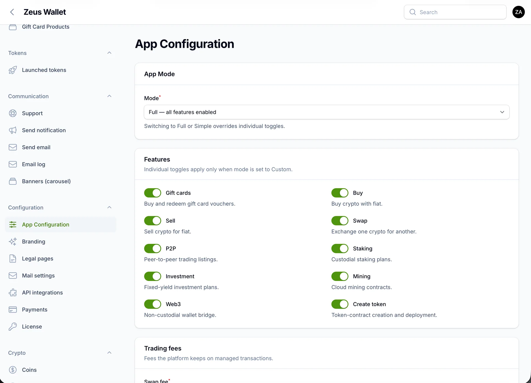531x383 pixels.
Task: Click the lifebuoy Support icon
Action: coord(13,113)
